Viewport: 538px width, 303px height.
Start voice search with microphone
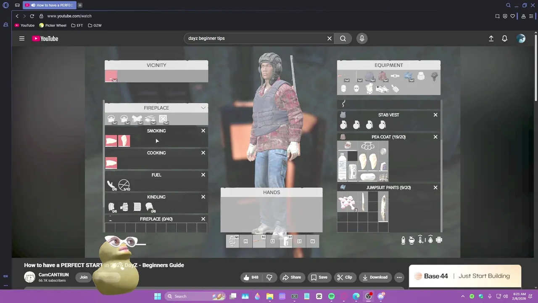point(362,38)
